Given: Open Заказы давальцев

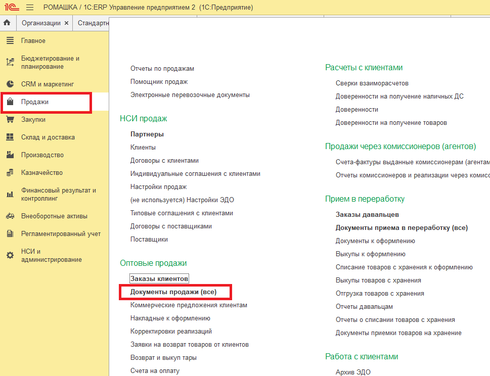Looking at the screenshot, I should (x=367, y=215).
